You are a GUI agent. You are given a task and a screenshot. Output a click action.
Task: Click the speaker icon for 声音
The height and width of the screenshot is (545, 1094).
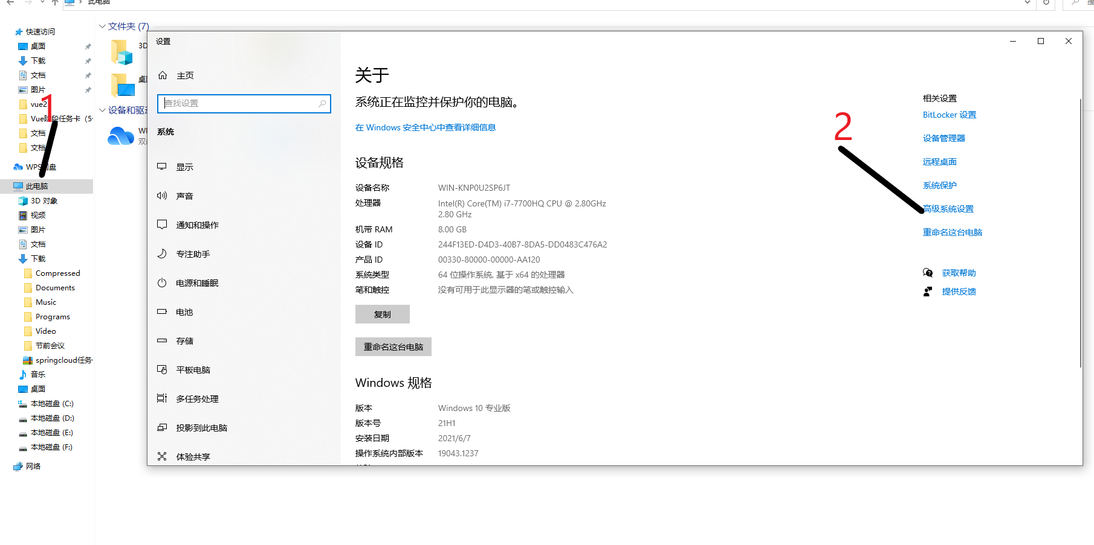click(162, 196)
